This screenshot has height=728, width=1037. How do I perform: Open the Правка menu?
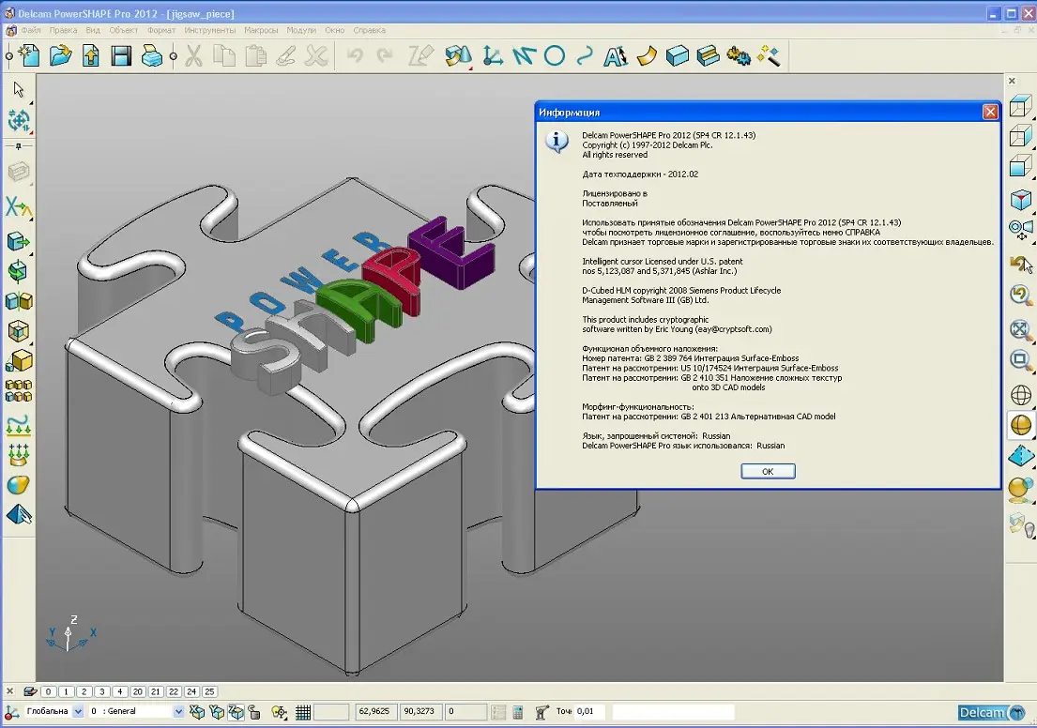point(64,30)
